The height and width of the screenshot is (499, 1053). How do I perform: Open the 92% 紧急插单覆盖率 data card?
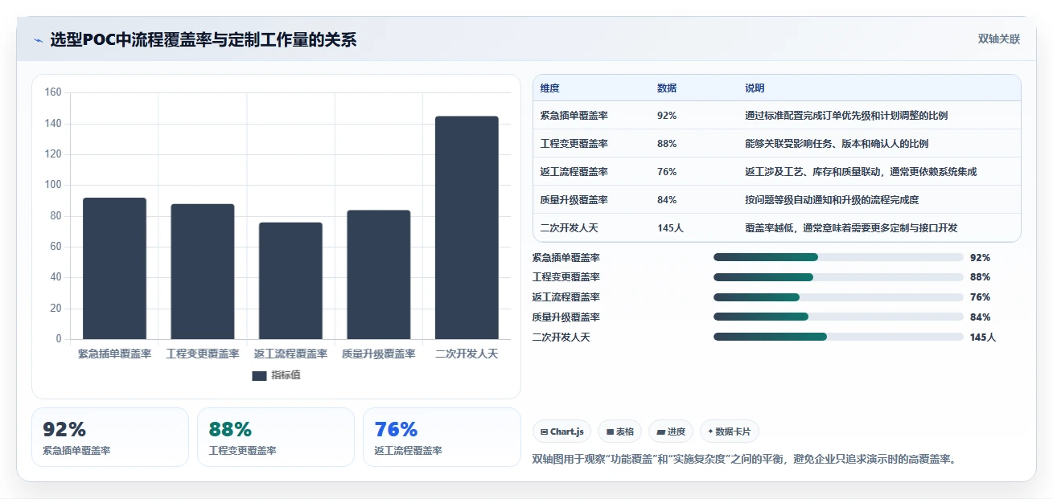(110, 437)
